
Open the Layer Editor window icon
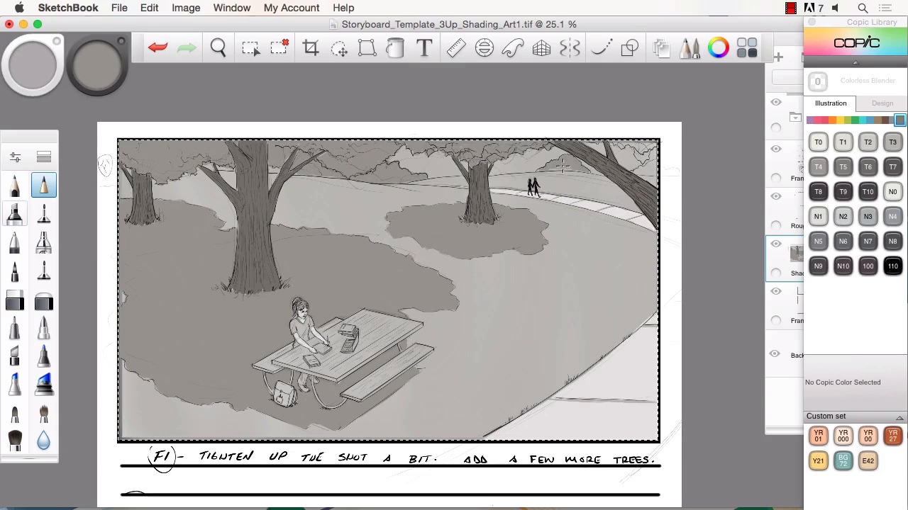(x=661, y=47)
